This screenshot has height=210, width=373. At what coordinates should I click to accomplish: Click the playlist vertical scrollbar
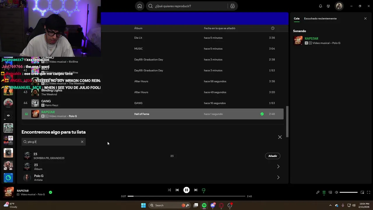pyautogui.click(x=287, y=121)
